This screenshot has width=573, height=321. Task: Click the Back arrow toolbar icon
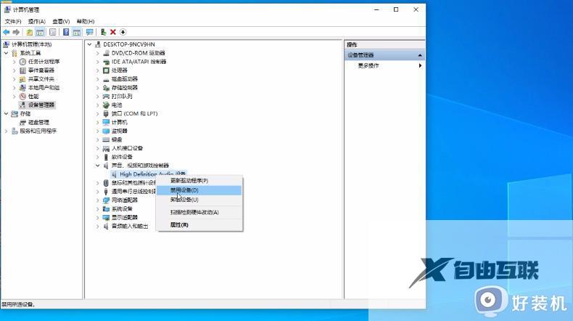click(x=7, y=32)
